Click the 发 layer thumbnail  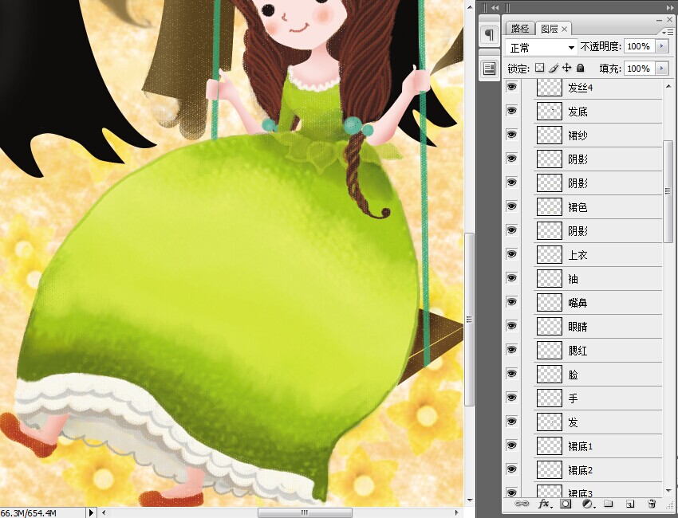click(549, 422)
